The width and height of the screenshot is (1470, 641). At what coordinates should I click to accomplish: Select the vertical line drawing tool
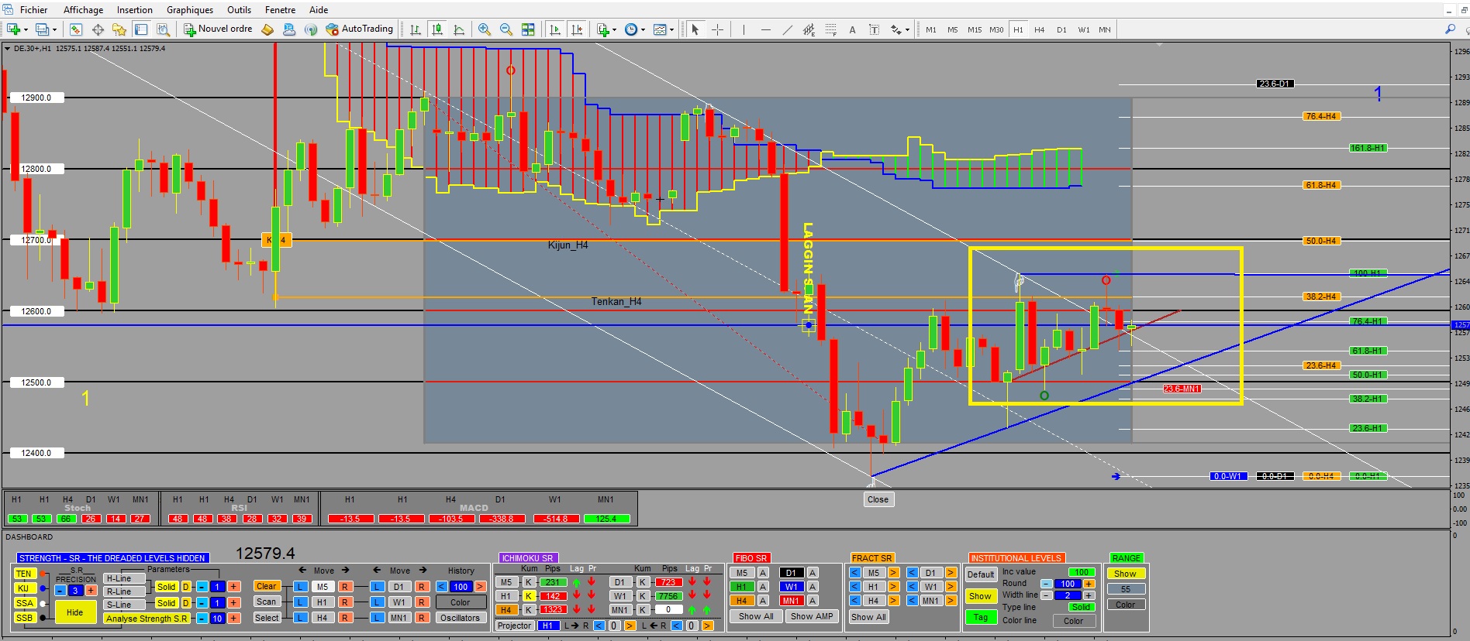(x=744, y=29)
